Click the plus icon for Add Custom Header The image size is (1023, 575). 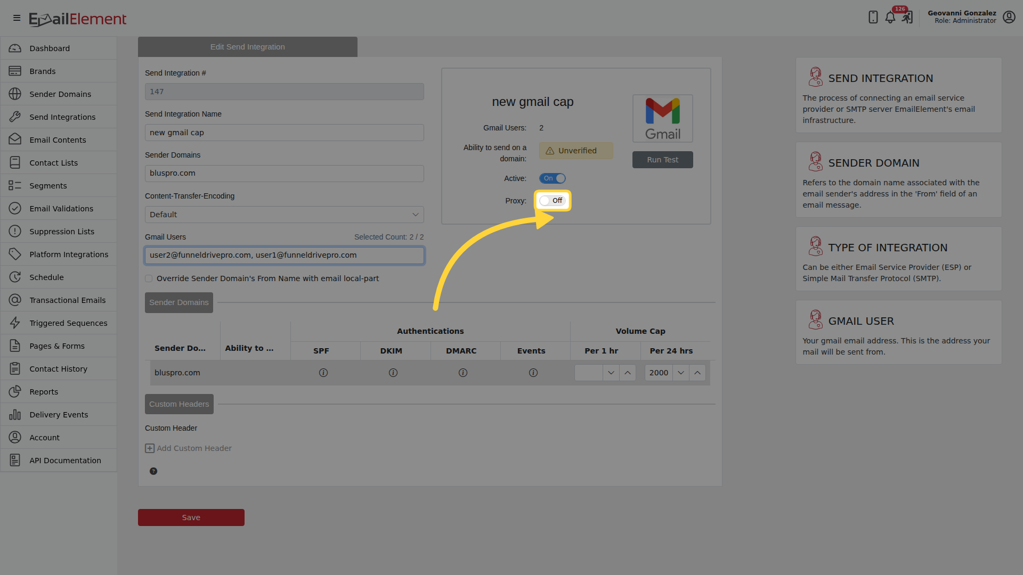coord(150,448)
